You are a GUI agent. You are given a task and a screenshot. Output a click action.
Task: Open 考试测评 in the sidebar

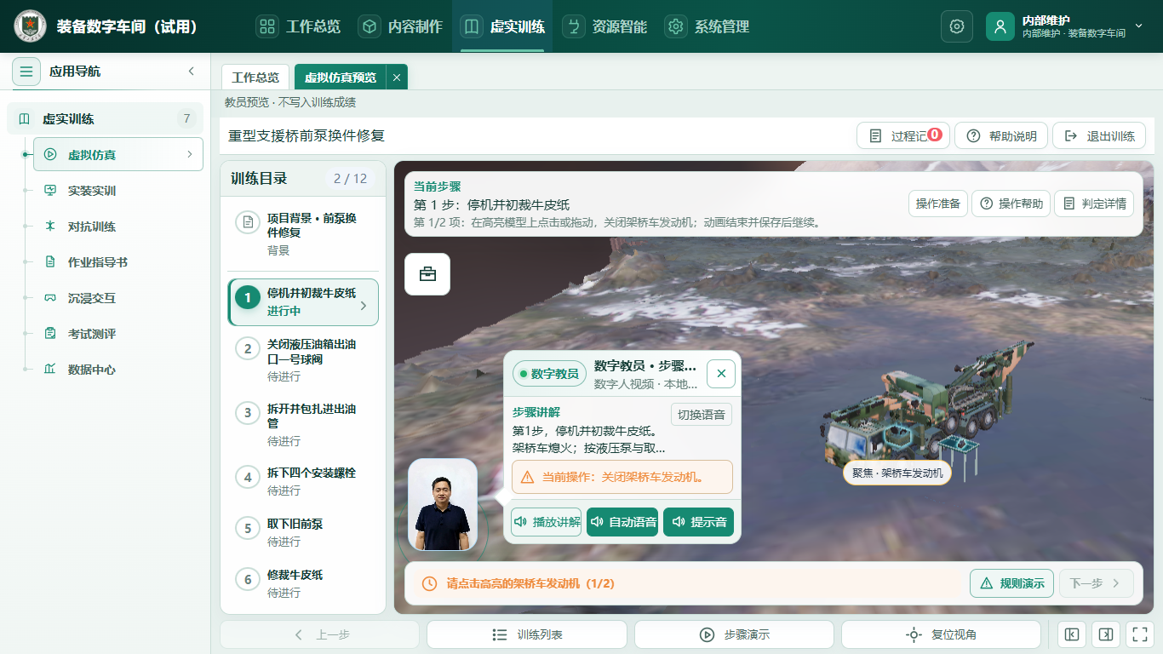pyautogui.click(x=92, y=334)
